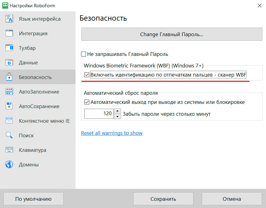Click the 120 minutes input field
266x208 pixels.
pyautogui.click(x=99, y=114)
